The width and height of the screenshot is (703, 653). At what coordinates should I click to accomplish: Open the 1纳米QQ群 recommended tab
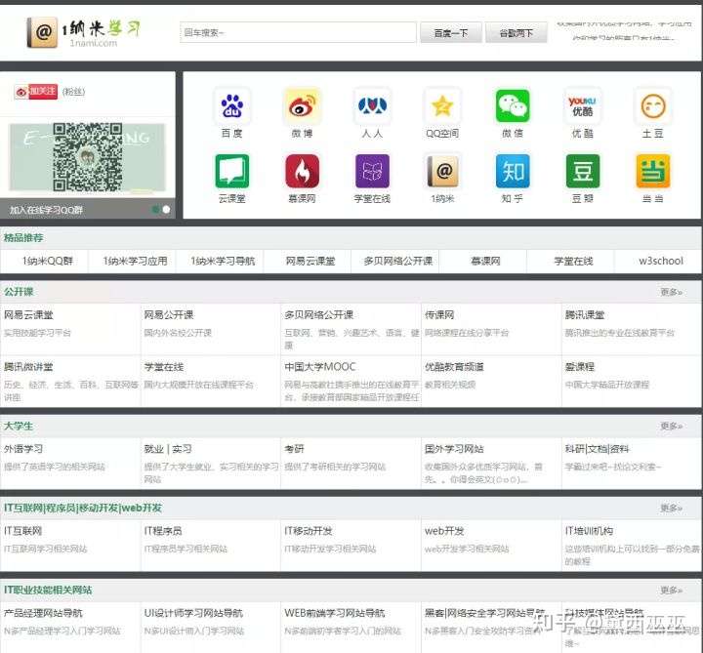tap(48, 261)
